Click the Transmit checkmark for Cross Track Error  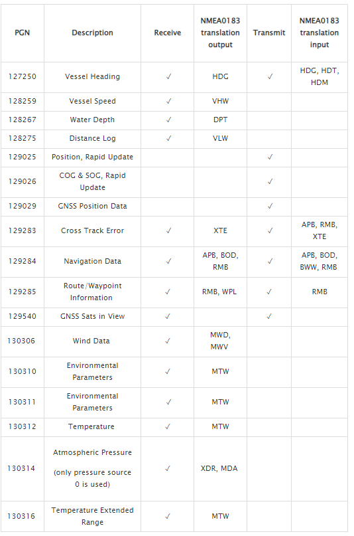tap(270, 230)
